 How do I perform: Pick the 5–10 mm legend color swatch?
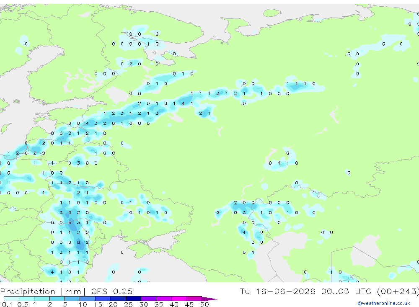[72, 299]
